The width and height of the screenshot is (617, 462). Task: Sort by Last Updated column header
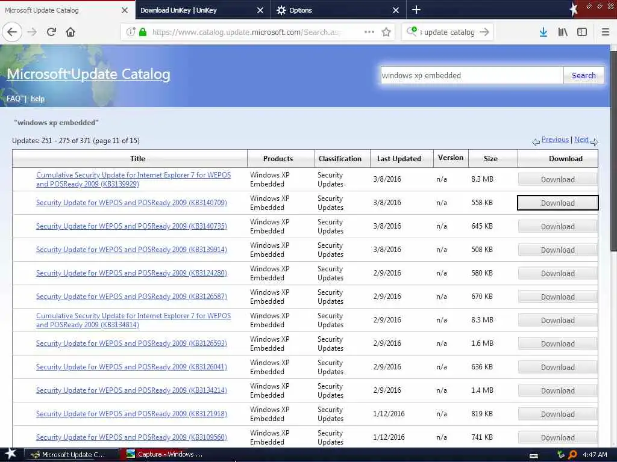coord(399,159)
